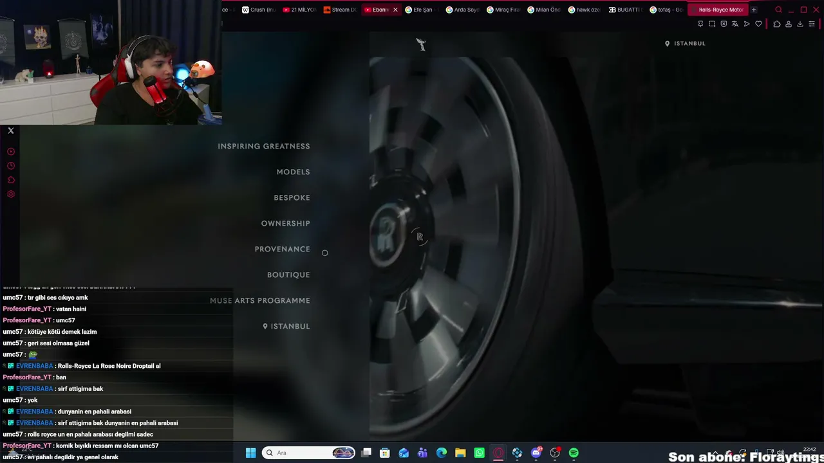Open the easy setup menu icon in the toolbar
Viewport: 824px width, 463px height.
pos(812,24)
